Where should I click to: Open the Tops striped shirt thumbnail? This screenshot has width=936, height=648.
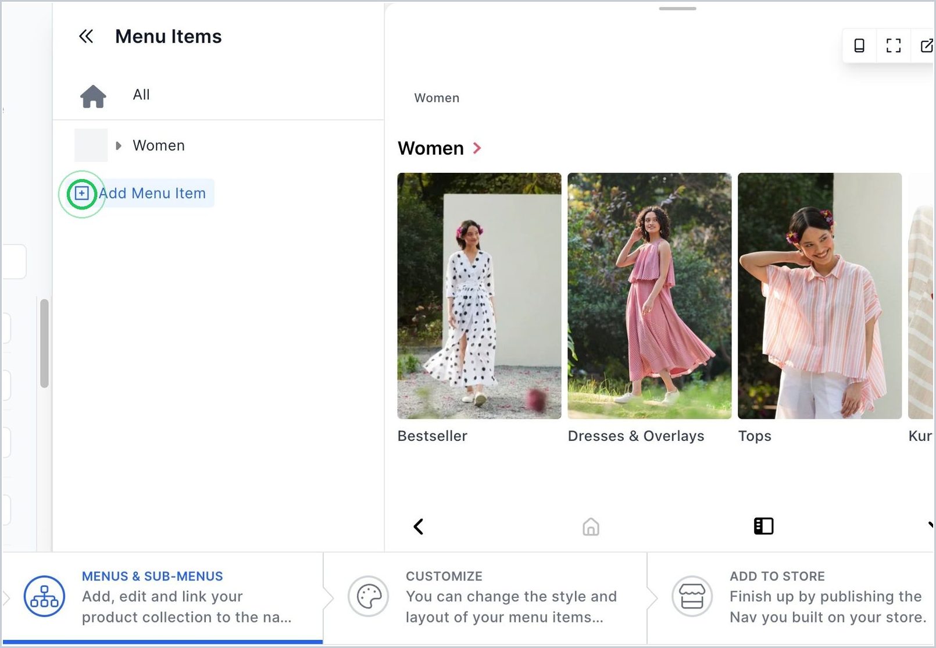(x=820, y=295)
